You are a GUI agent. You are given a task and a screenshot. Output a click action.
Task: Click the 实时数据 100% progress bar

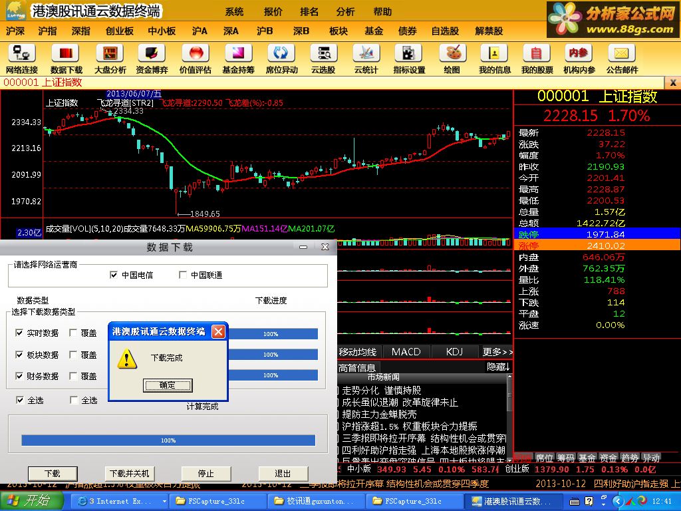[x=273, y=334]
